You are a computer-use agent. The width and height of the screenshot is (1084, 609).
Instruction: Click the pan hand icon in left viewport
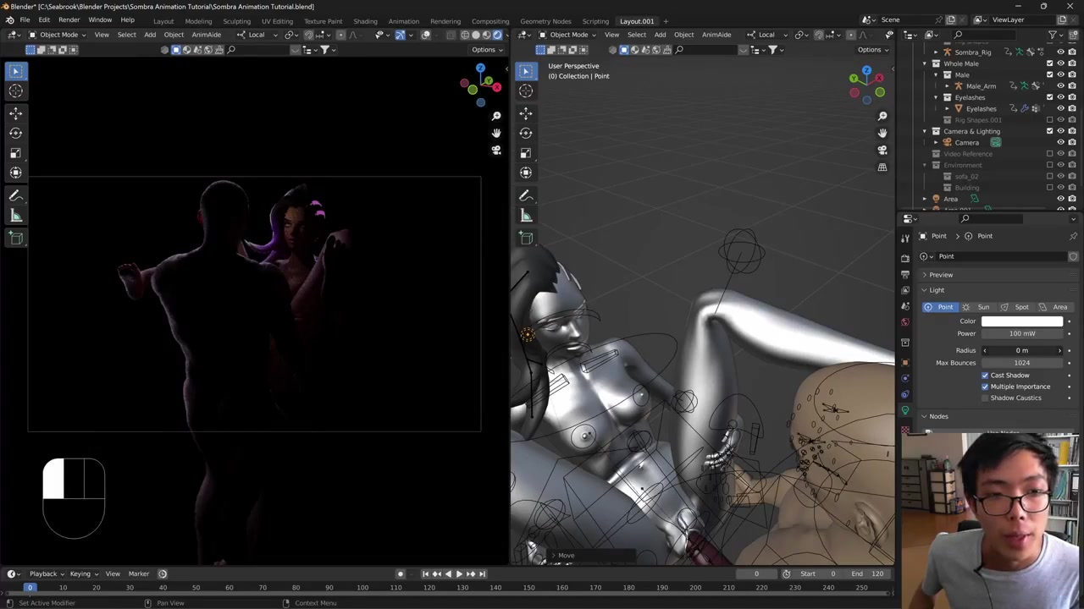point(496,133)
